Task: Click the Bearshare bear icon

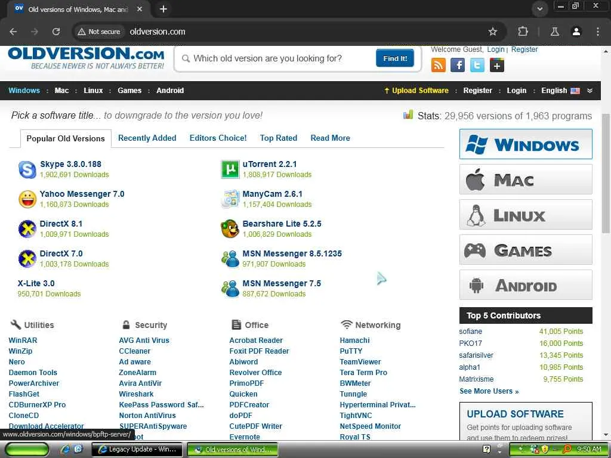Action: [230, 229]
